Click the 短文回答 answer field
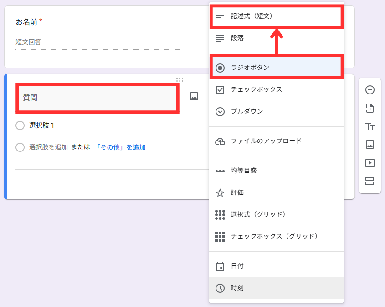Screen dimensions: 385x307 [98, 42]
